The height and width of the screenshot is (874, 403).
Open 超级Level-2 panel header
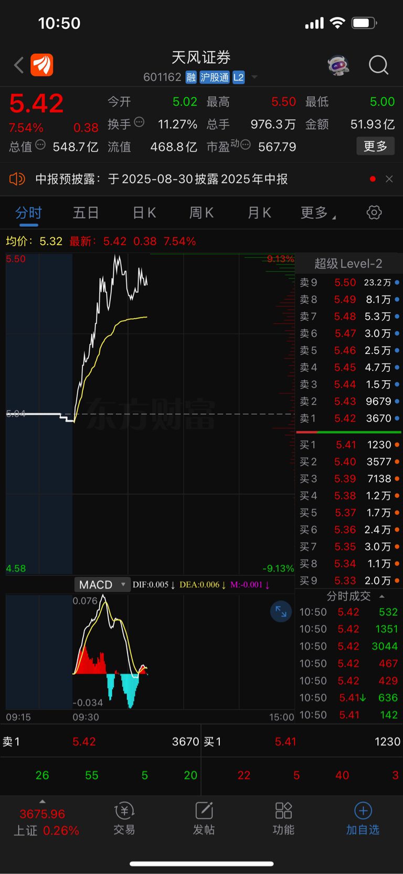(348, 263)
